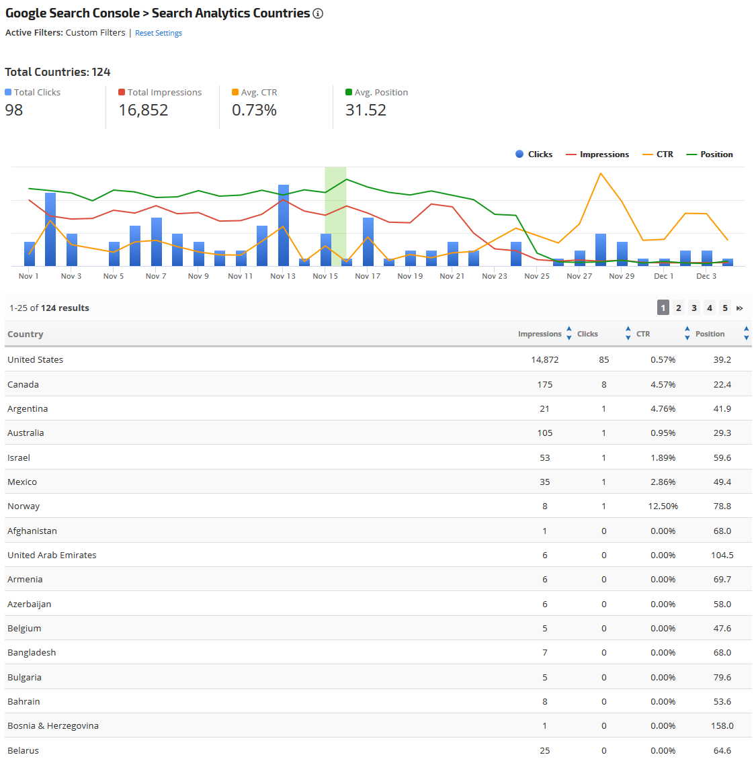This screenshot has height=759, width=756.
Task: Open page 5 of results
Action: [x=725, y=308]
